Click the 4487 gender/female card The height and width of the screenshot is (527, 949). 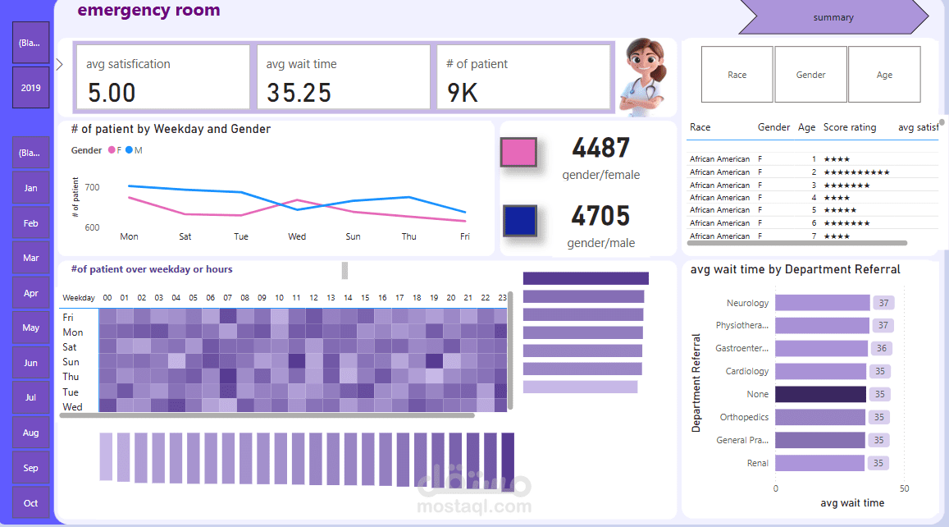[600, 158]
